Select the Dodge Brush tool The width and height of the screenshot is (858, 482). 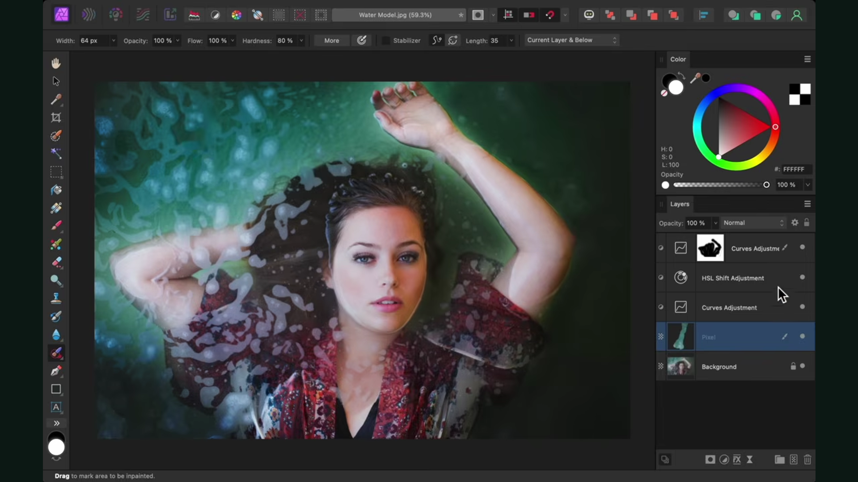56,281
